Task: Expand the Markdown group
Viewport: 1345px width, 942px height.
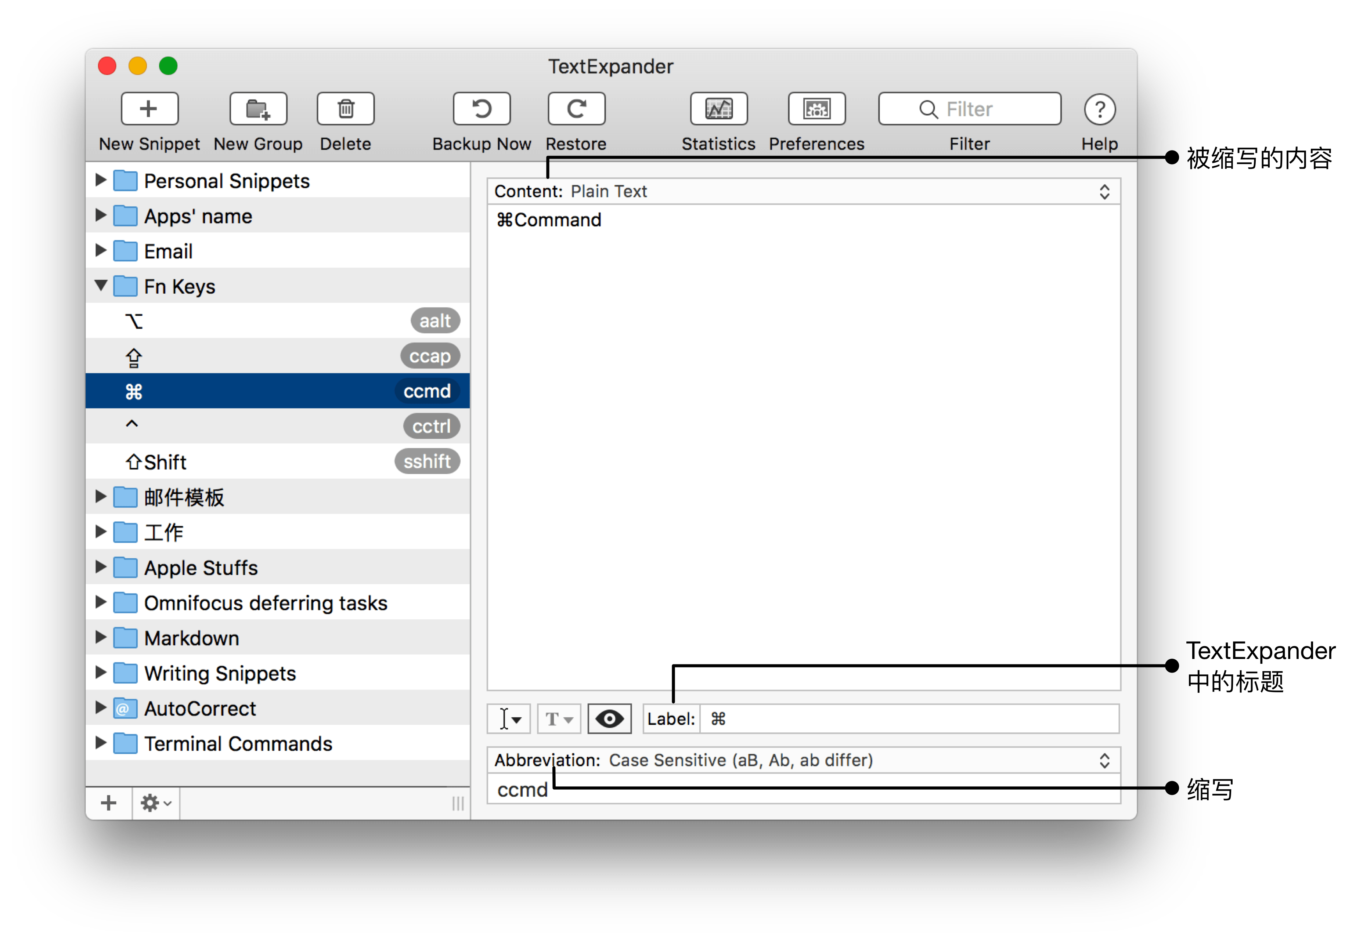Action: pos(101,638)
